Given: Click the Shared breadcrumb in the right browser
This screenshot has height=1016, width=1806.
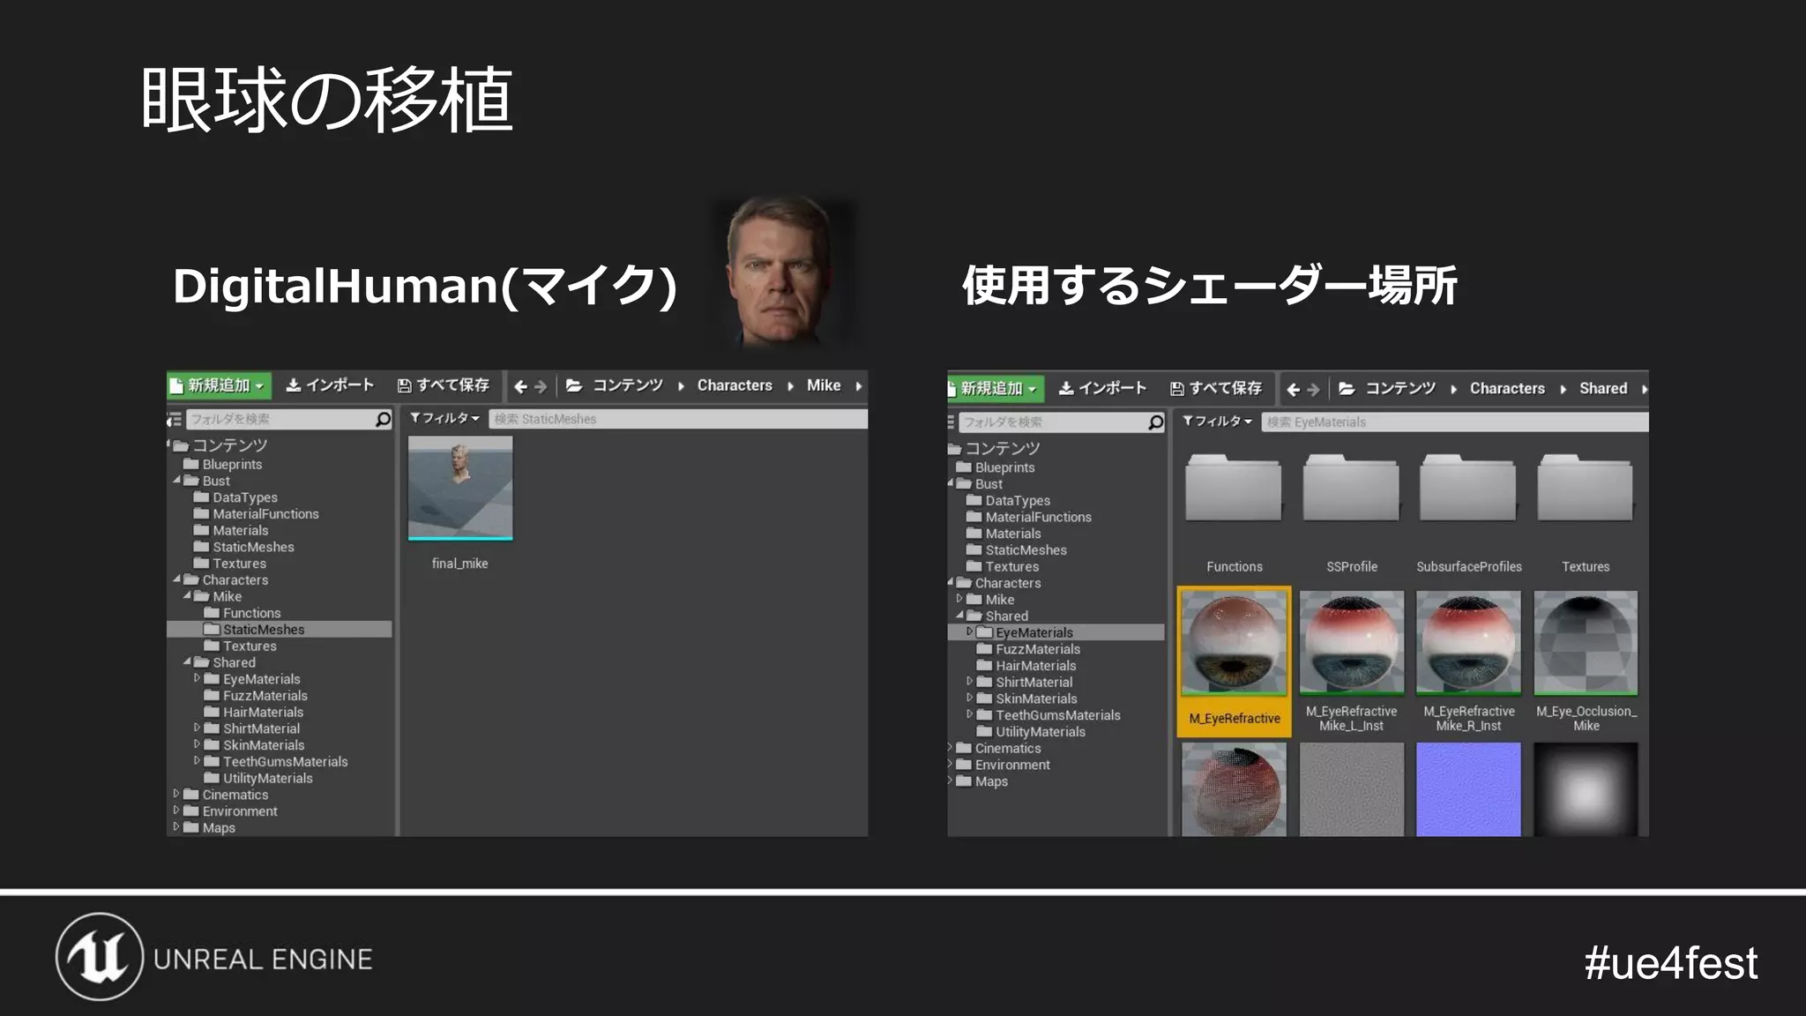Looking at the screenshot, I should point(1603,388).
